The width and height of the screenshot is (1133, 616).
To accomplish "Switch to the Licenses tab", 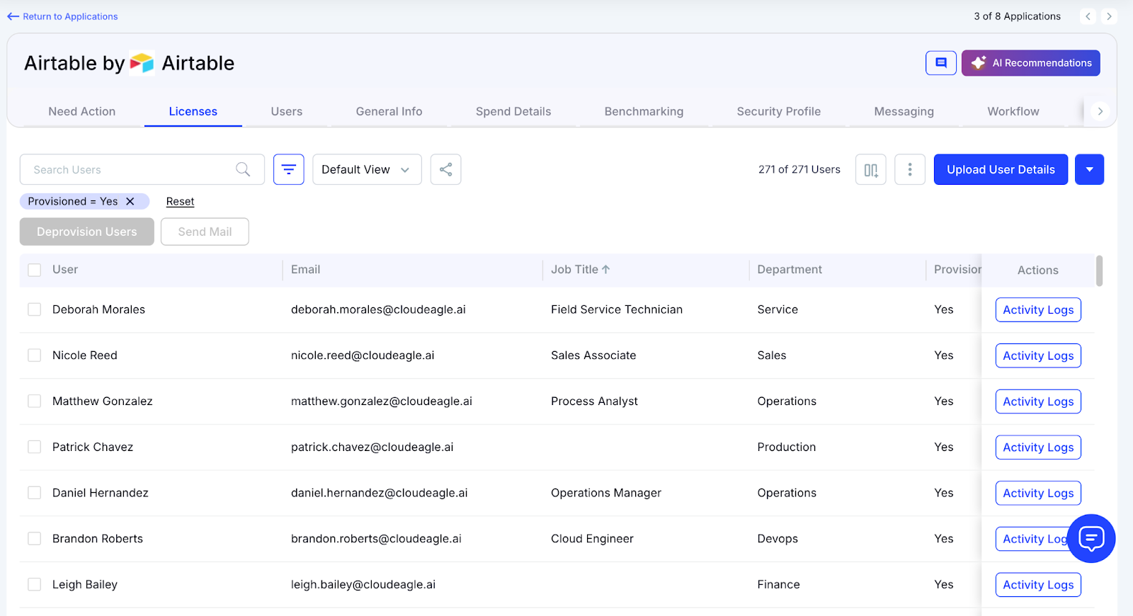I will (x=193, y=111).
